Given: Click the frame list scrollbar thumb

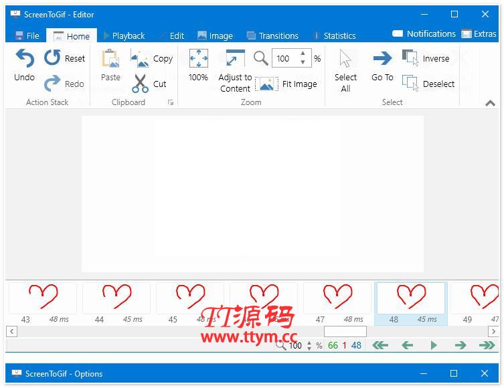Looking at the screenshot, I should [345, 331].
